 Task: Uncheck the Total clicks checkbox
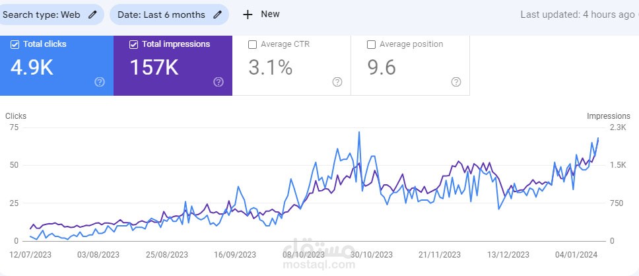(x=15, y=45)
